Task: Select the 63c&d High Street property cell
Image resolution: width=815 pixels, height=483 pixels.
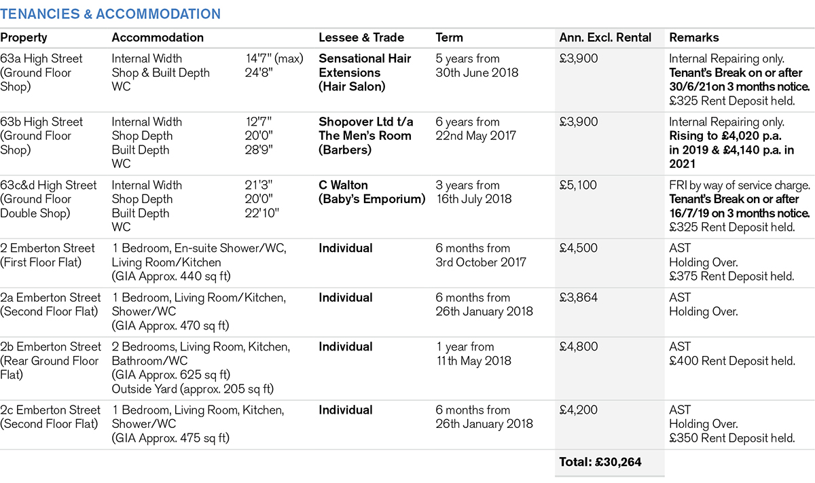Action: tap(48, 199)
